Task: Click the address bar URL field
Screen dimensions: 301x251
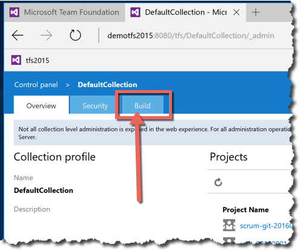Action: coord(191,36)
